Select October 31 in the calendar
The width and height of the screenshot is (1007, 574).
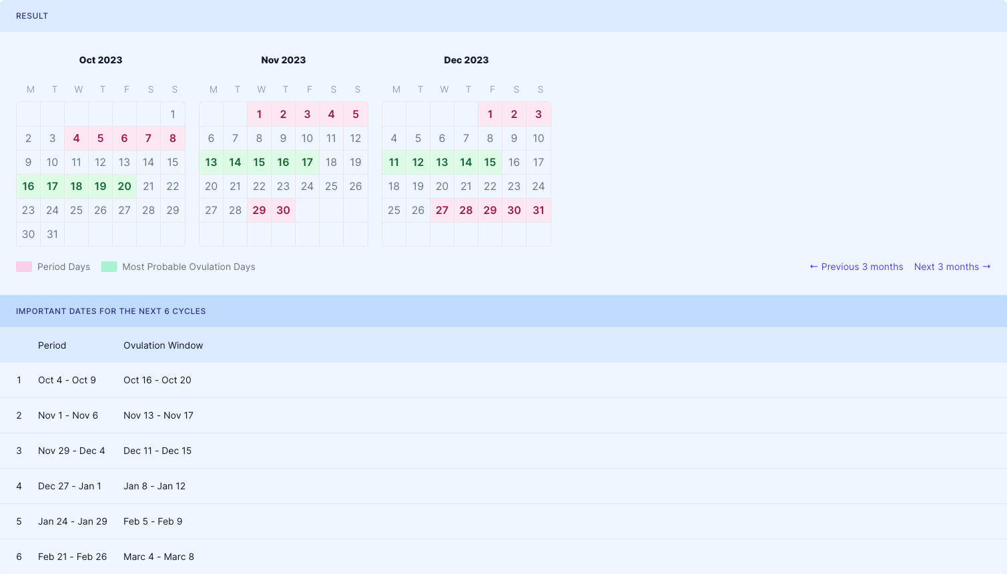coord(52,235)
